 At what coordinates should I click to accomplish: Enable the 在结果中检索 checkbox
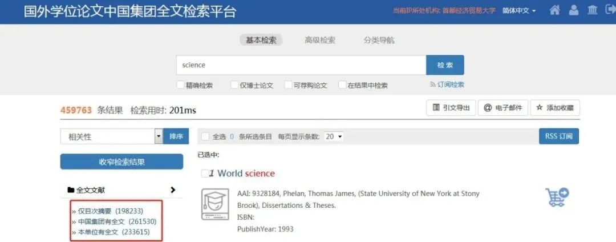click(342, 85)
